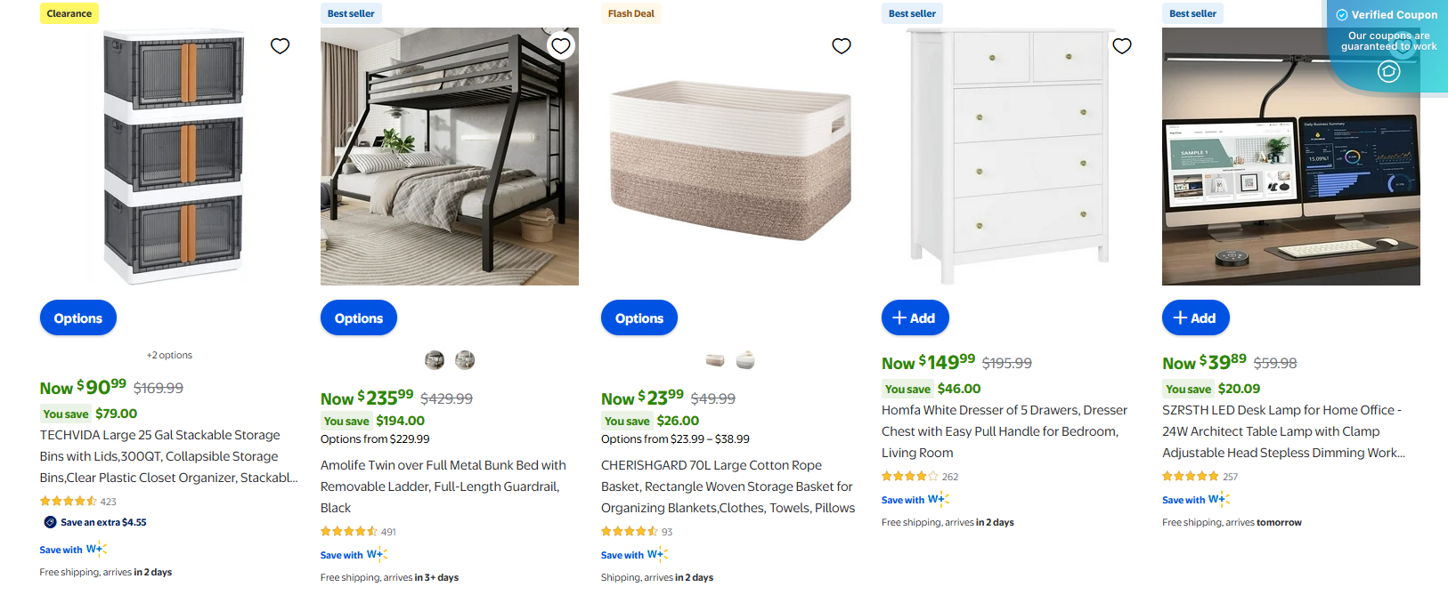
Task: Click the price tag icon next to Save an extra $4.55
Action: 48,522
